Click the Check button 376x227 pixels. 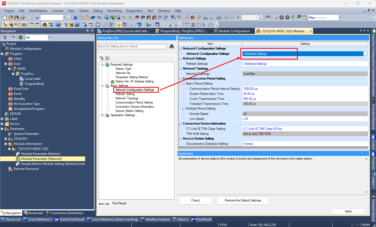point(195,200)
